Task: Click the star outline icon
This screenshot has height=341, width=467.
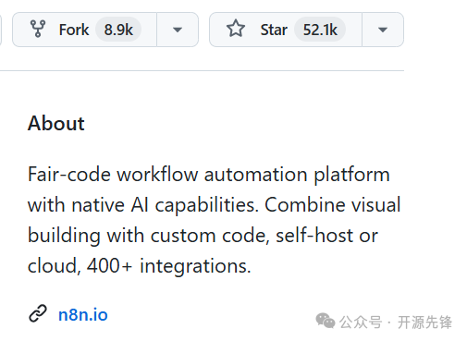Action: [x=236, y=29]
